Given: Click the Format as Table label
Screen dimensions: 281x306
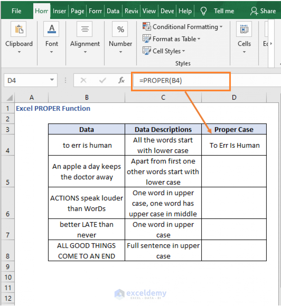Looking at the screenshot, I should pyautogui.click(x=174, y=39).
